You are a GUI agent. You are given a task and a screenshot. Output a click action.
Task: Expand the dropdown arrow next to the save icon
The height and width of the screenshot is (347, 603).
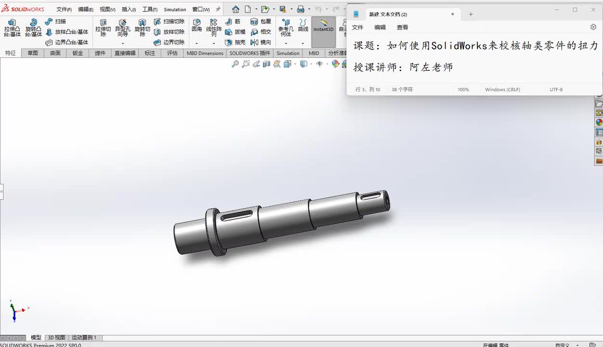(x=291, y=9)
